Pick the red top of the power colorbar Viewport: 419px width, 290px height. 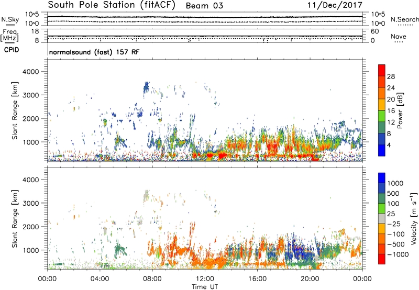pyautogui.click(x=382, y=70)
